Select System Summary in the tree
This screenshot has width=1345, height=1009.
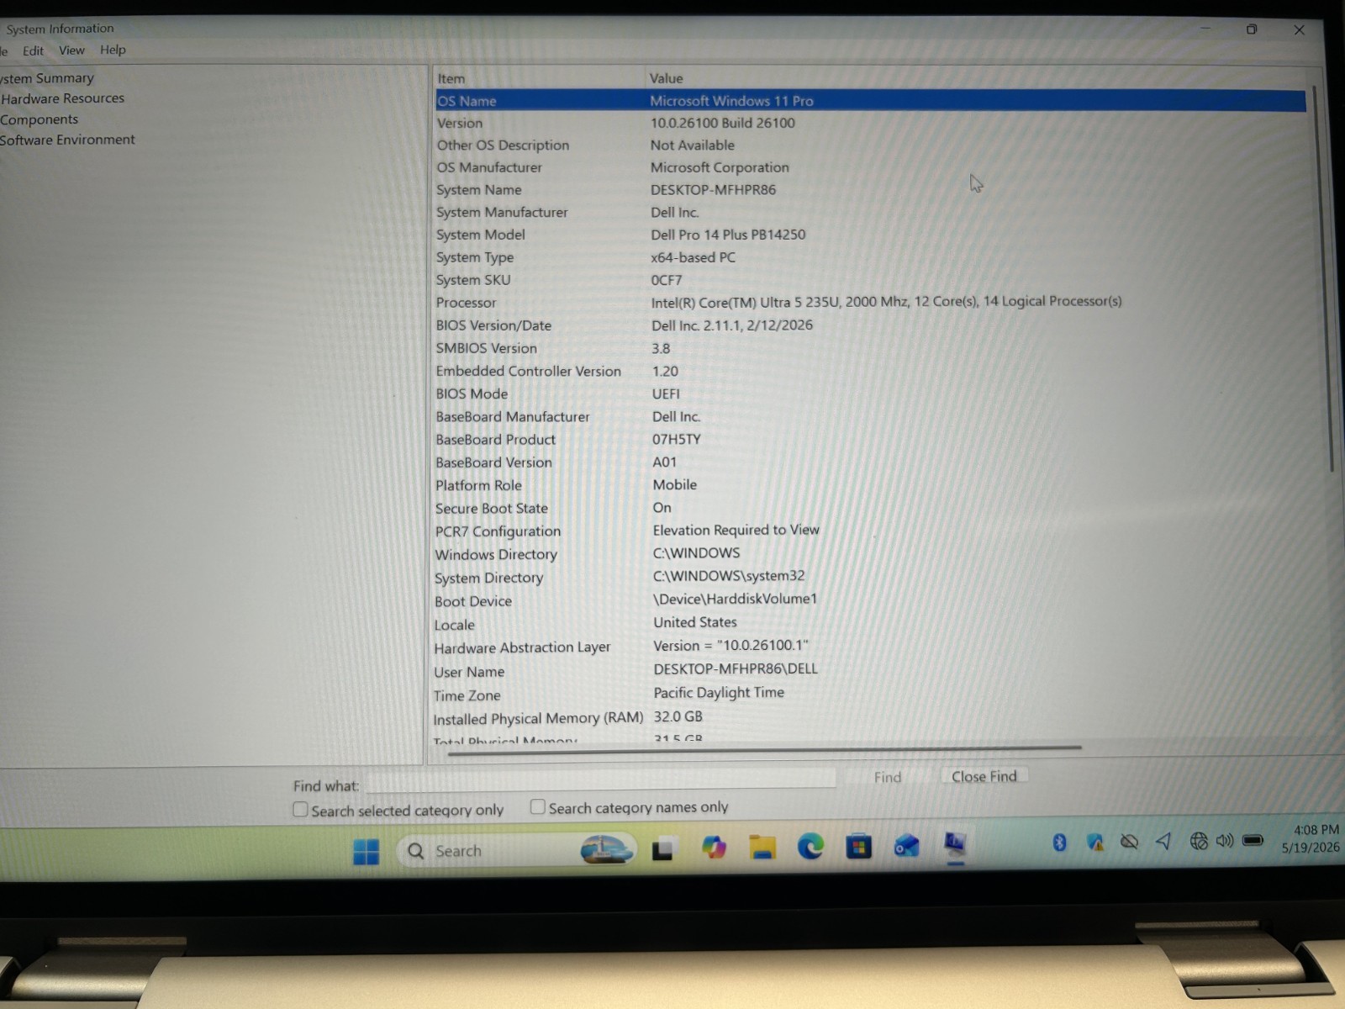[x=47, y=78]
